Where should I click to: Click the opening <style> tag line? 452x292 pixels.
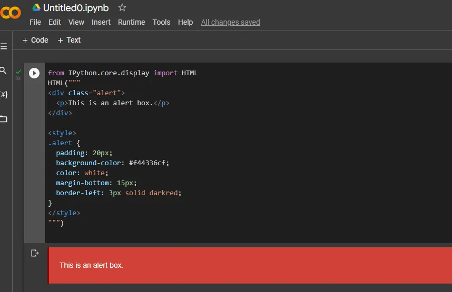62,133
